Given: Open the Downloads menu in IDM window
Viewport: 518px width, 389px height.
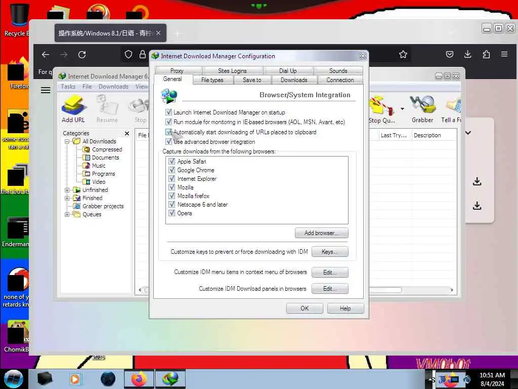Looking at the screenshot, I should tap(113, 87).
